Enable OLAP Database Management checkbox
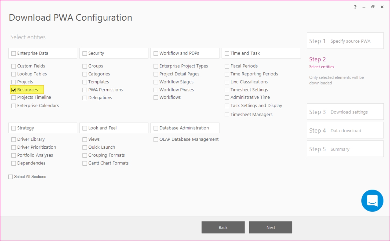The width and height of the screenshot is (390, 241). [x=156, y=140]
